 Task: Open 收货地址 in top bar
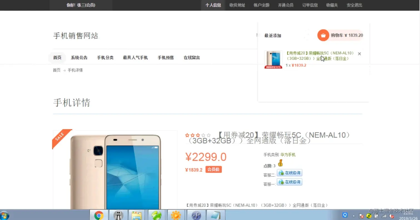coord(237,5)
